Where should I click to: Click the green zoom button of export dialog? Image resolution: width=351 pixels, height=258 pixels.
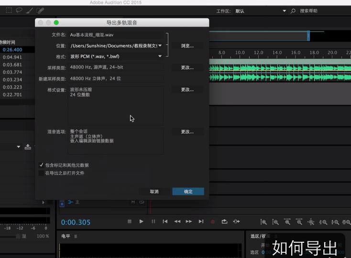pyautogui.click(x=56, y=22)
